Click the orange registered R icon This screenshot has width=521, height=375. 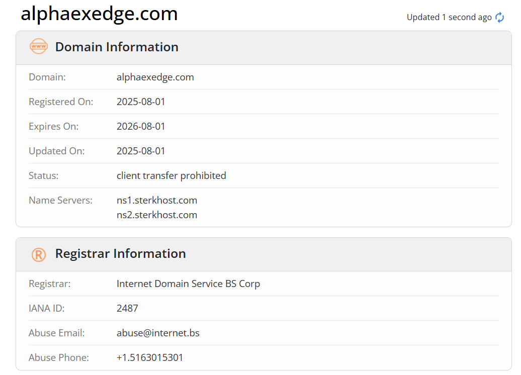click(39, 255)
